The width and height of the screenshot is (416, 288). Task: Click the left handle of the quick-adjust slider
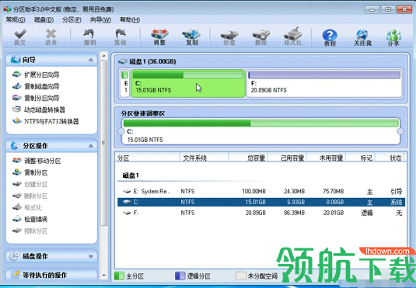point(121,131)
